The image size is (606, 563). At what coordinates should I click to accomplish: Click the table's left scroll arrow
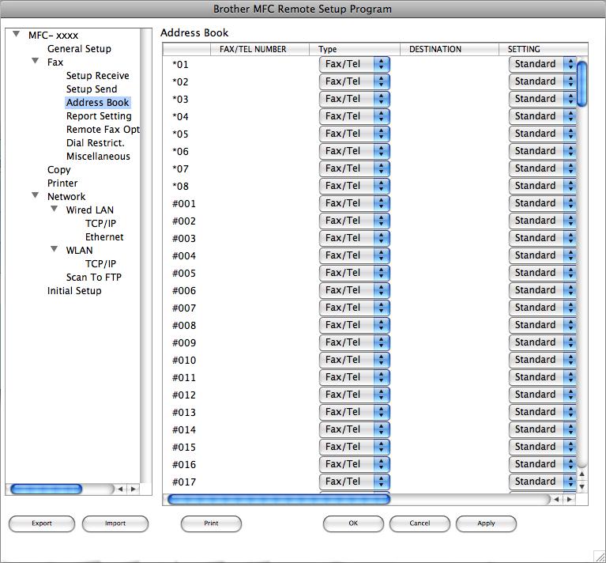(x=556, y=499)
